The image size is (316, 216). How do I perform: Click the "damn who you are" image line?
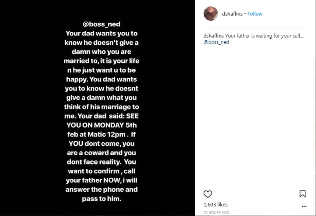tap(101, 52)
